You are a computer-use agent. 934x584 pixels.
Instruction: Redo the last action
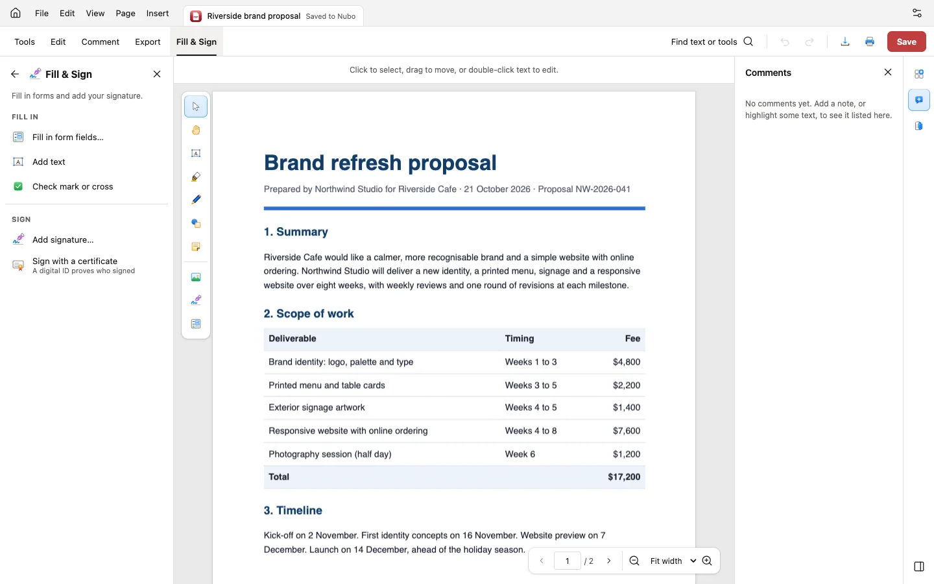[809, 42]
